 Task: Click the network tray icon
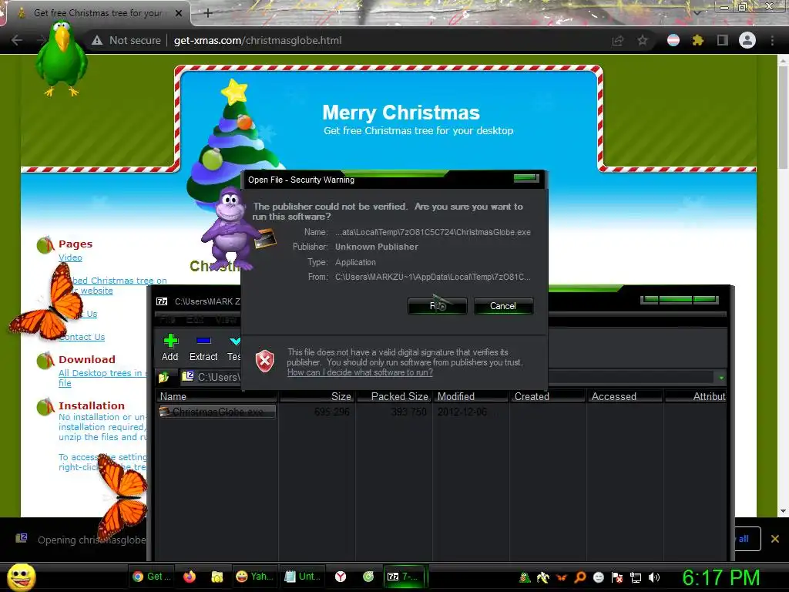636,577
